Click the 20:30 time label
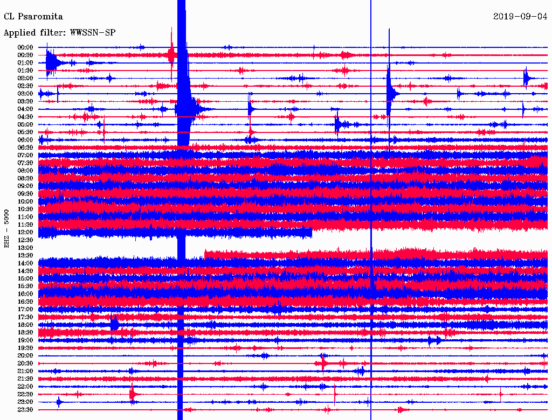552x420 pixels. 25,363
